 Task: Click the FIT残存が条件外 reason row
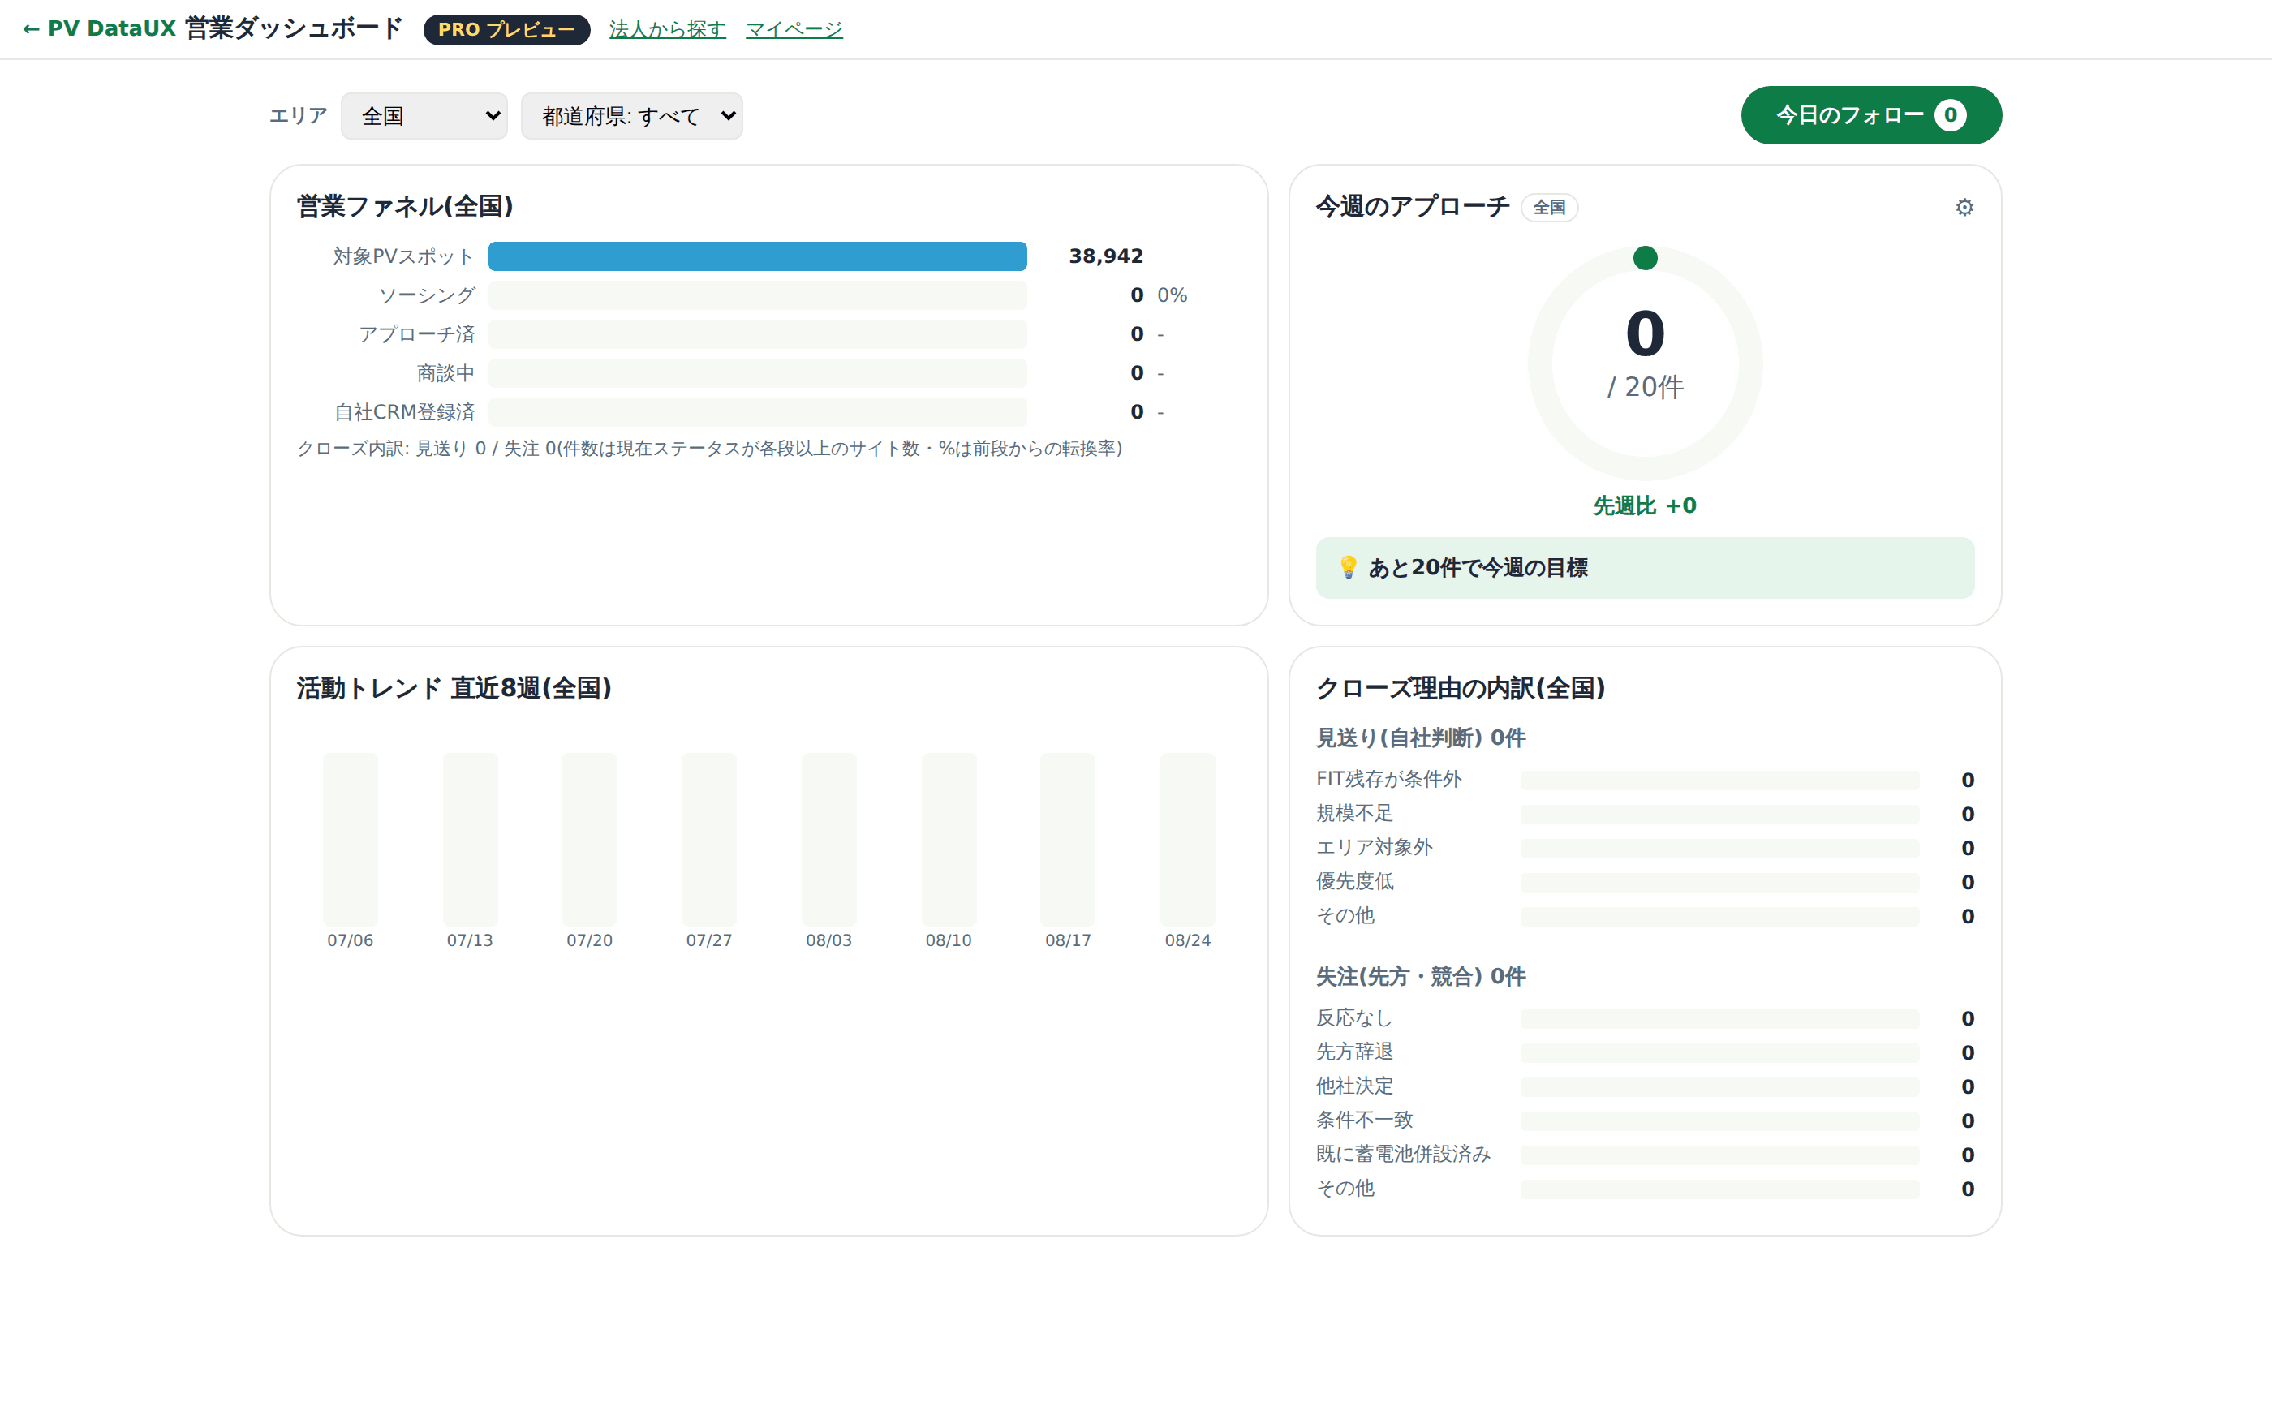[x=1645, y=779]
